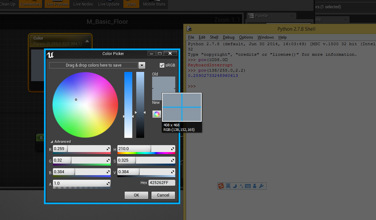Open the Debug menu in Python Shell

coord(229,37)
